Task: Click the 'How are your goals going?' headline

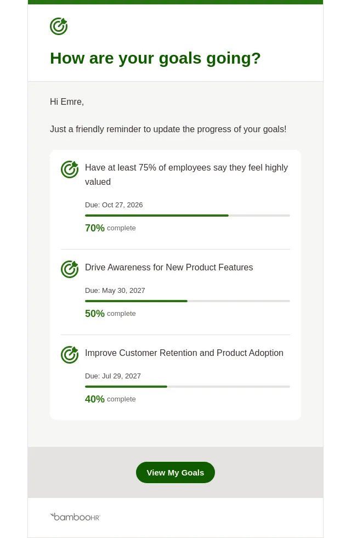Action: point(155,58)
